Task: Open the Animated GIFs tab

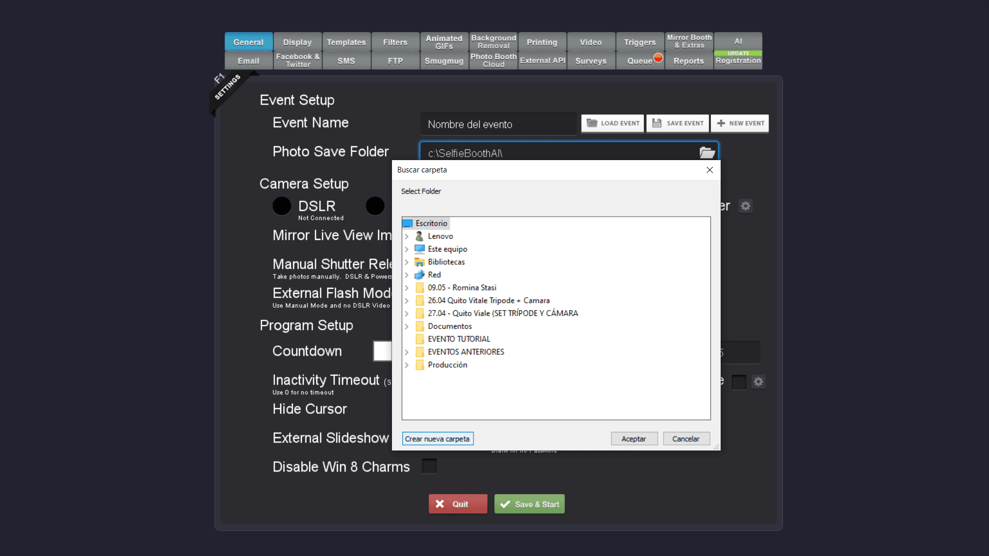Action: tap(444, 42)
